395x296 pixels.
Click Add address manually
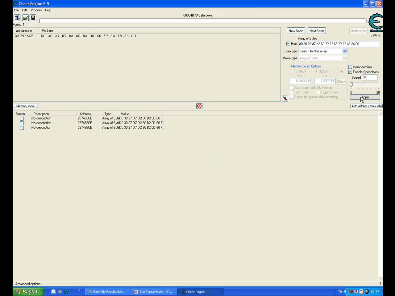367,106
